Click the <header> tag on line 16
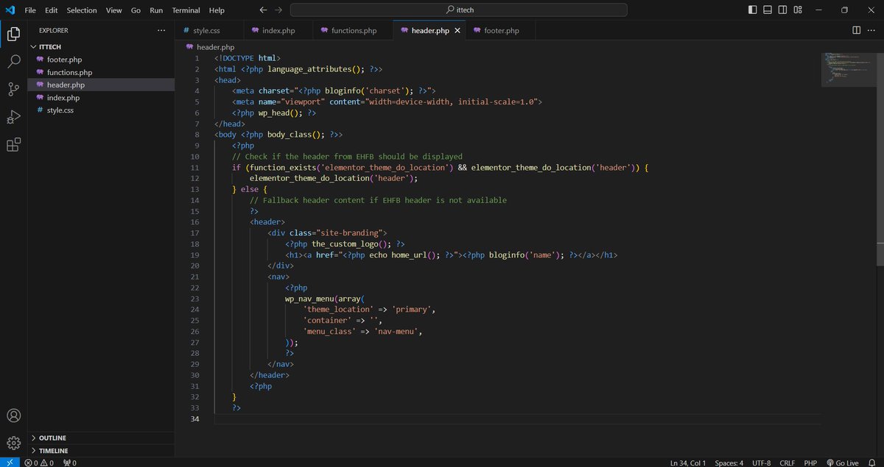The height and width of the screenshot is (467, 884). click(267, 221)
